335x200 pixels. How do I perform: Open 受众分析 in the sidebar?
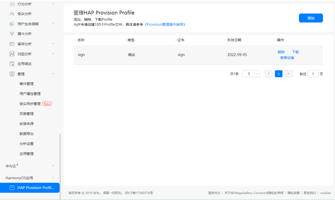[x=25, y=14]
